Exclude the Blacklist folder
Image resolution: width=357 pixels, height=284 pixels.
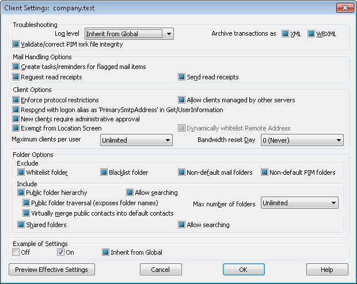coord(104,172)
